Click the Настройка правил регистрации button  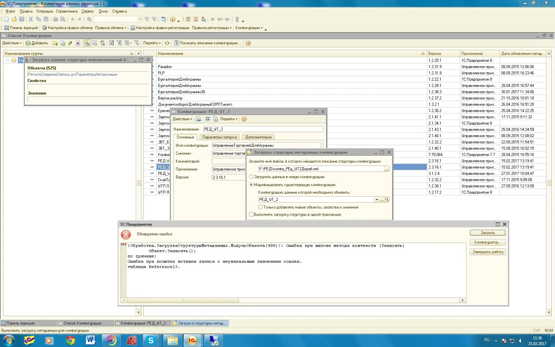point(160,28)
